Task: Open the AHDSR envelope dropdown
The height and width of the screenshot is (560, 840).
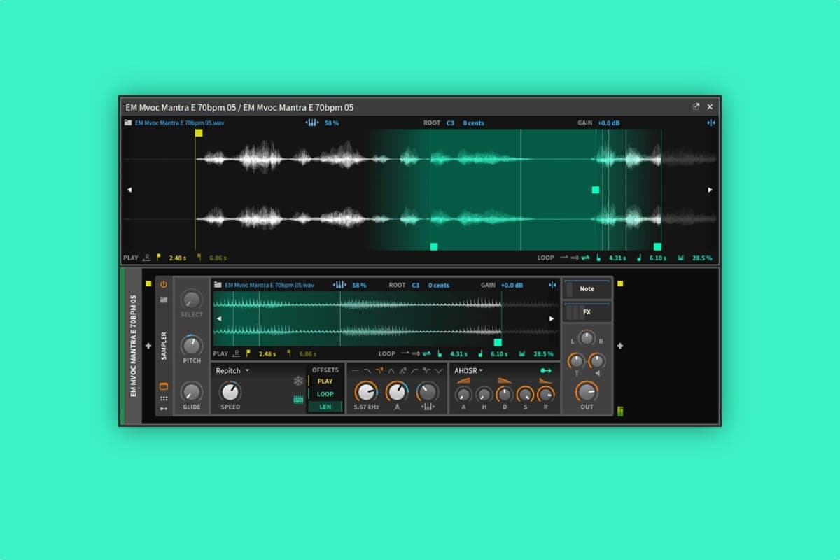Action: click(468, 370)
